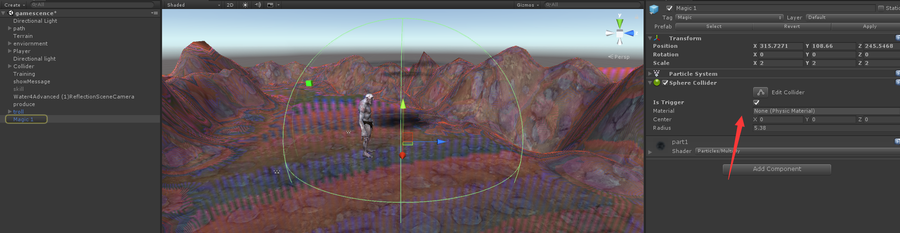Click the green sphere collider edit handle
This screenshot has height=233, width=900.
[309, 83]
